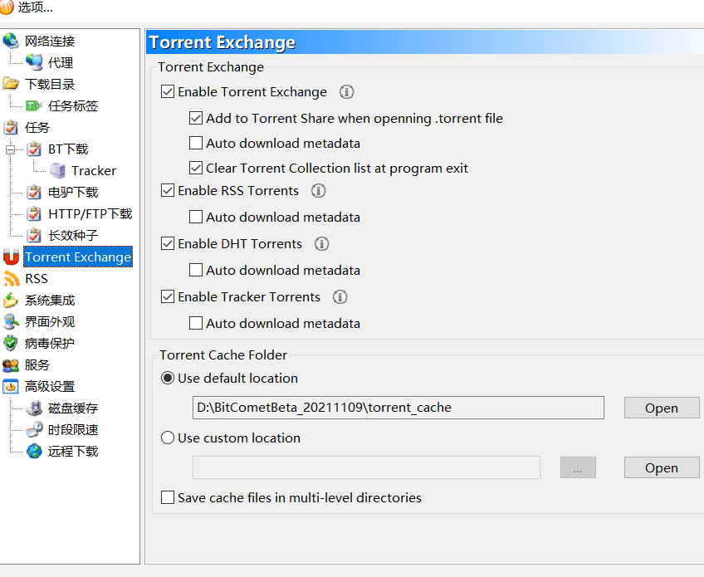Image resolution: width=704 pixels, height=577 pixels.
Task: Click the RSS feed icon
Action: (11, 278)
